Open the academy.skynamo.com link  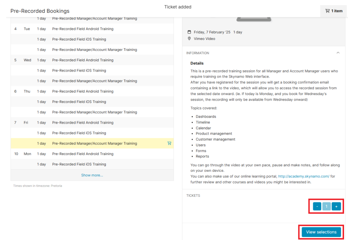(x=303, y=176)
